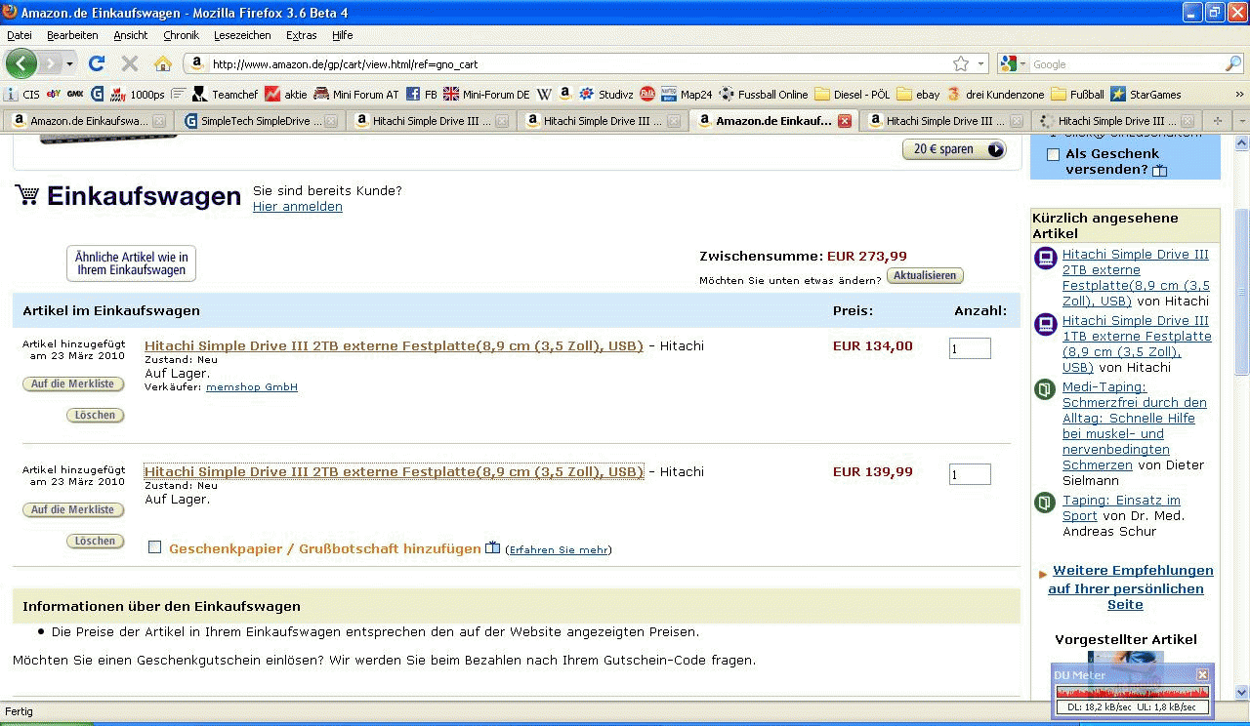Open the Teamchef bookmark
Image resolution: width=1250 pixels, height=726 pixels.
225,95
